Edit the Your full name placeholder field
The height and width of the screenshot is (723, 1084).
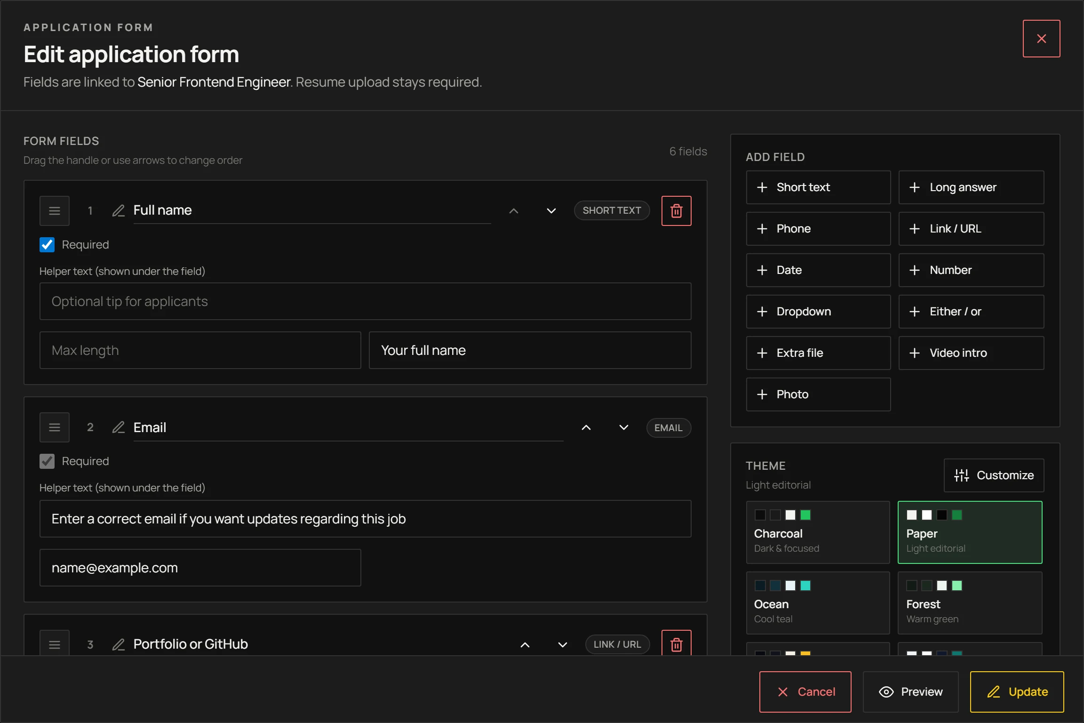pos(530,350)
